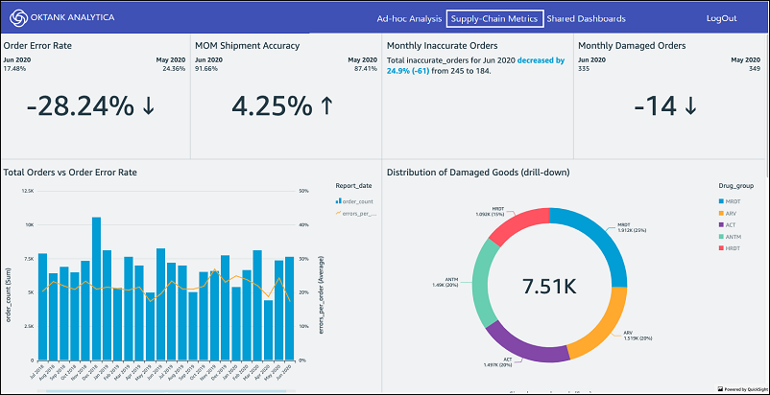The width and height of the screenshot is (770, 395).
Task: Click the Order Error Rate down arrow
Action: (148, 106)
